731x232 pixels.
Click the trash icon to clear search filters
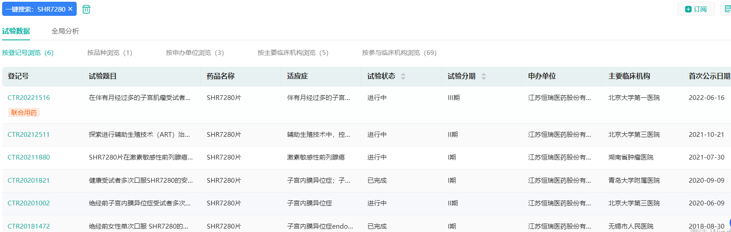point(86,9)
